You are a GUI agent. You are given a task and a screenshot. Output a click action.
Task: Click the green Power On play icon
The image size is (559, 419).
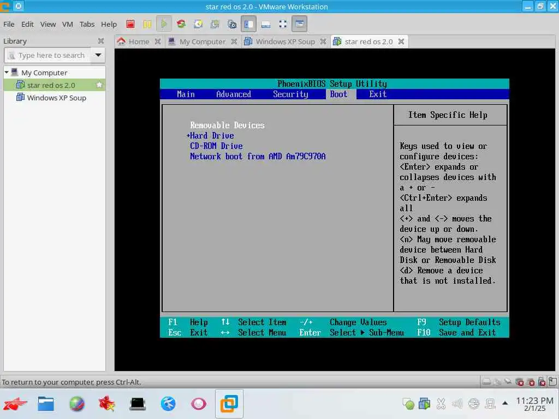tap(164, 24)
